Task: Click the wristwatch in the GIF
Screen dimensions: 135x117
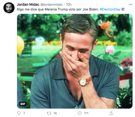Action: pyautogui.click(x=85, y=81)
